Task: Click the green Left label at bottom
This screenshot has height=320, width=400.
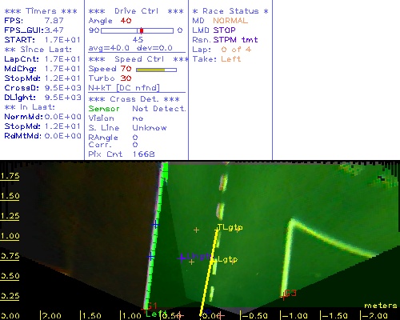Action: click(x=155, y=314)
